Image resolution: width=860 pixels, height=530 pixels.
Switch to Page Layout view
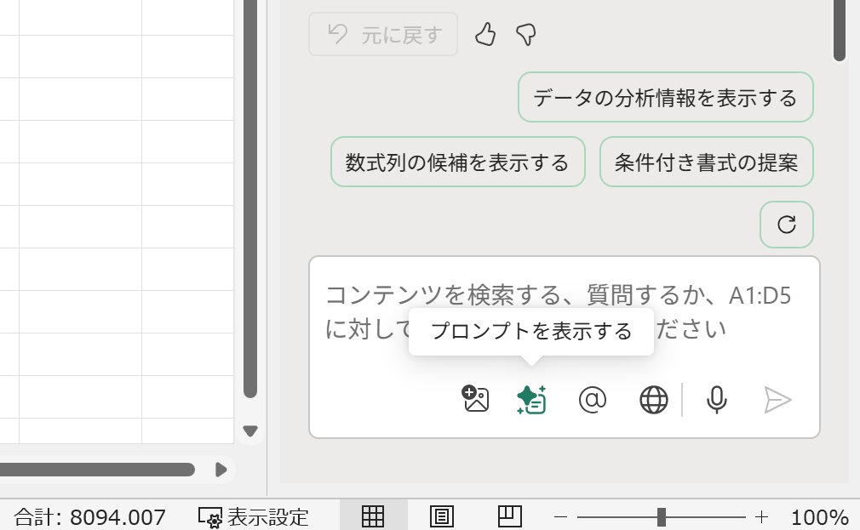click(441, 516)
